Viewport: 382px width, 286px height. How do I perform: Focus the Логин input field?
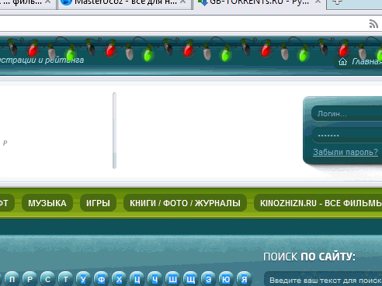click(347, 113)
